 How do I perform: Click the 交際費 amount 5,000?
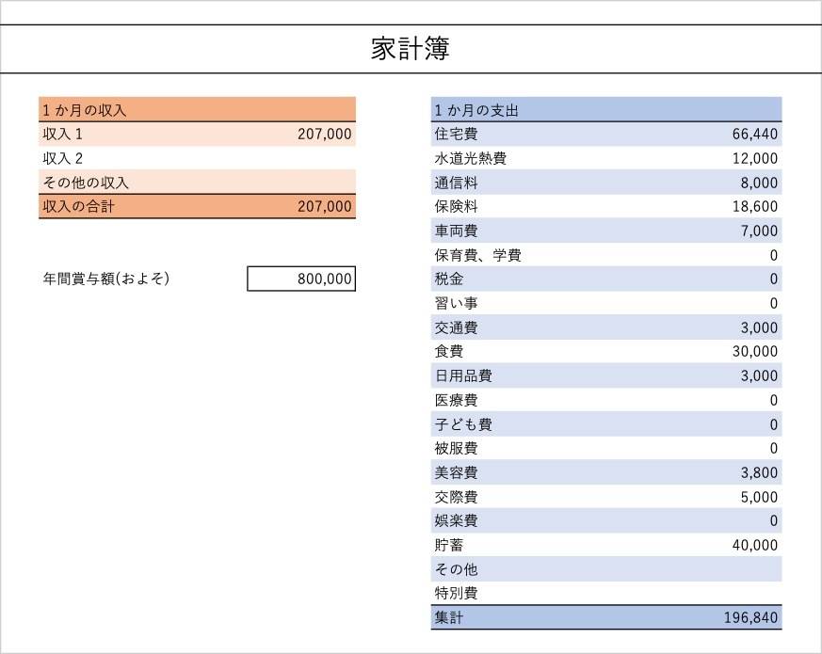(x=759, y=497)
